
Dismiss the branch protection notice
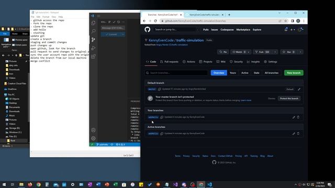click(x=272, y=99)
